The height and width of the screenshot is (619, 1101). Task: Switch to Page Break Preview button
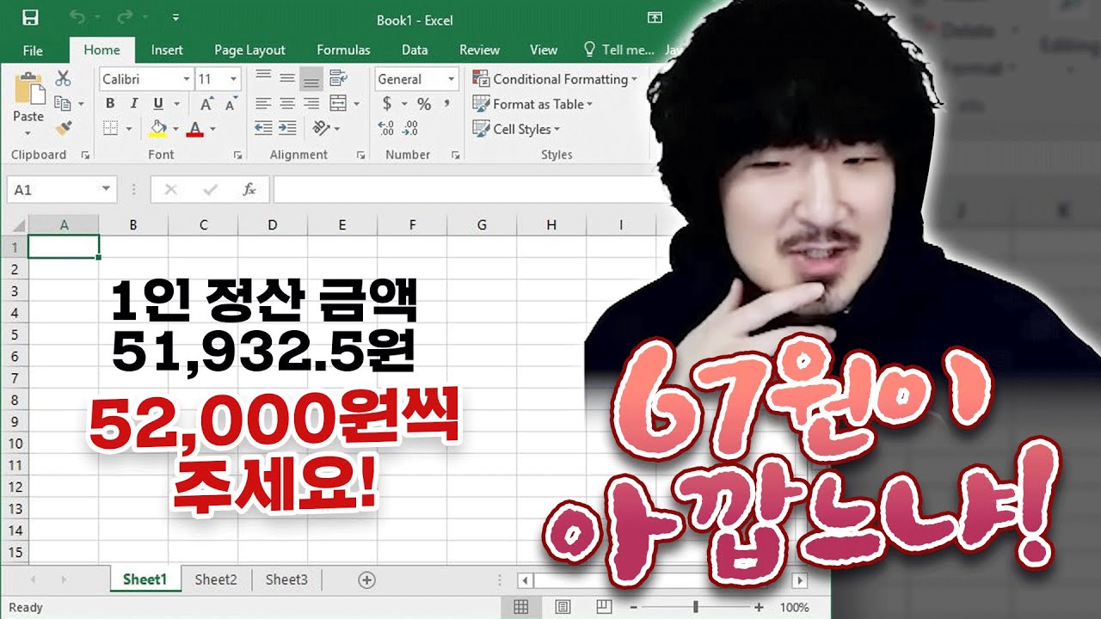click(604, 607)
